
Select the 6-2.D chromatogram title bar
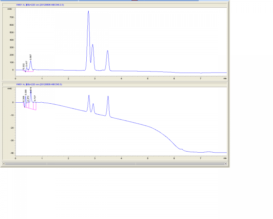[x=115, y=5]
